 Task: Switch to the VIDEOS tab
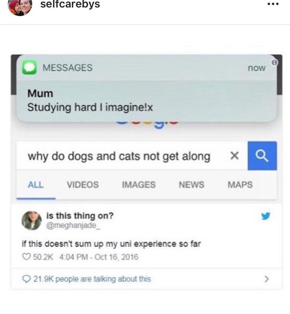point(83,185)
